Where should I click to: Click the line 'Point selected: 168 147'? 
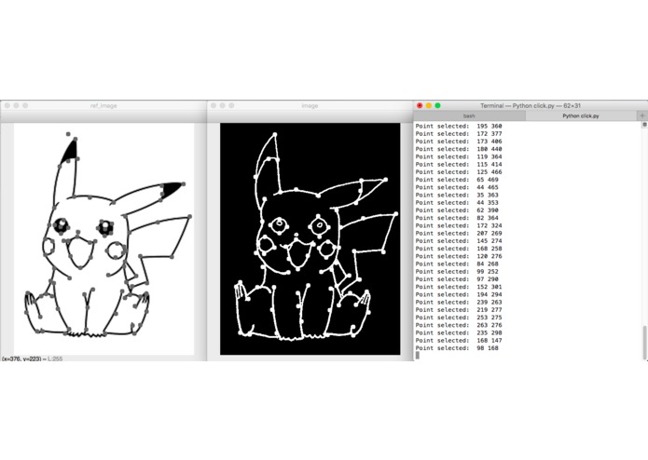point(459,341)
